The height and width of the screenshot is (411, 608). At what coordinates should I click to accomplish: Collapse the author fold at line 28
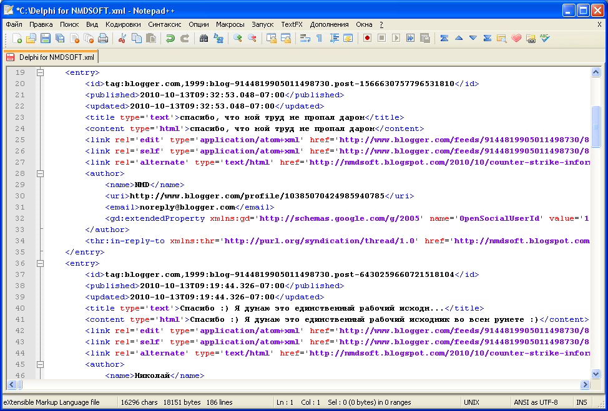[40, 173]
